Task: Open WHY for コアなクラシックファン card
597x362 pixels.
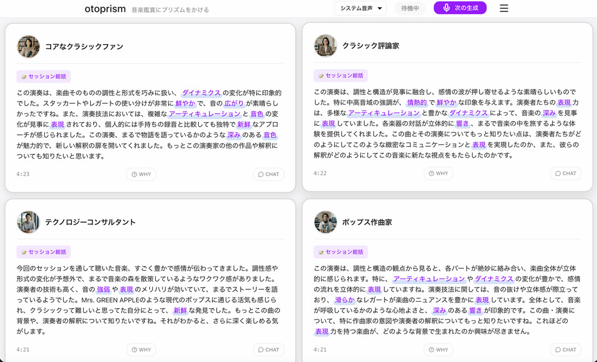Action: tap(141, 174)
